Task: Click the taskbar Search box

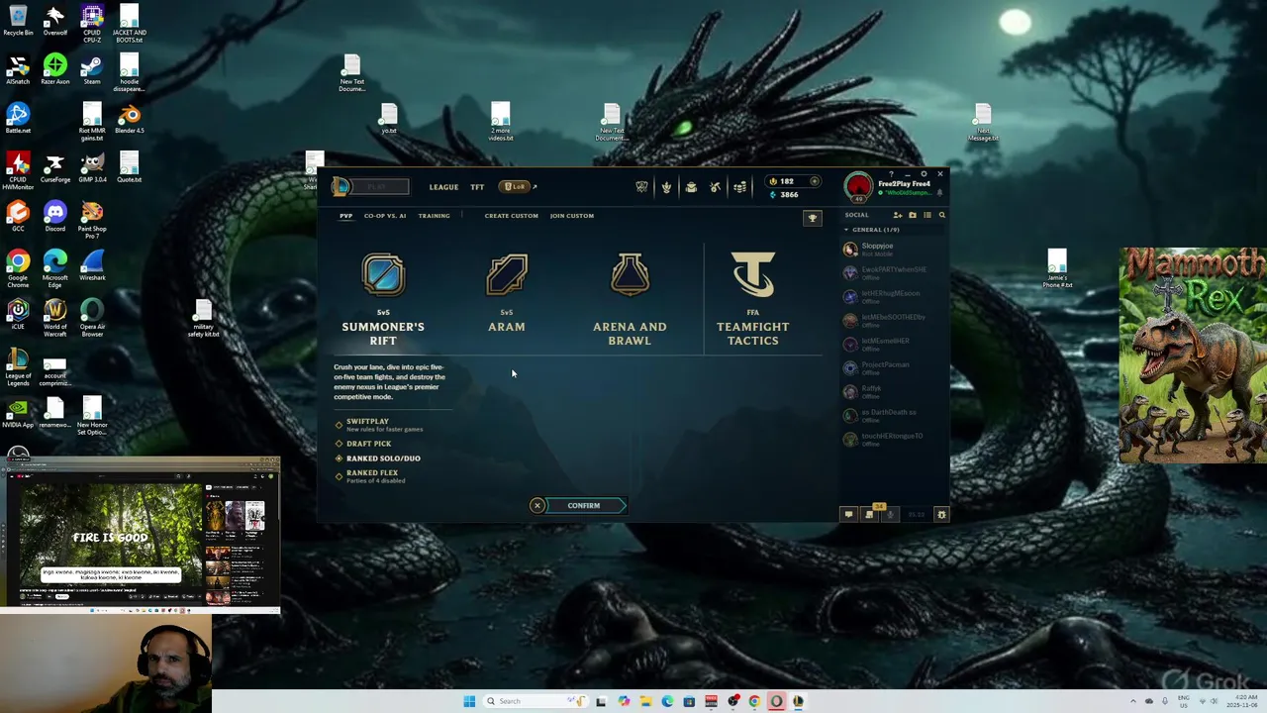Action: click(535, 701)
